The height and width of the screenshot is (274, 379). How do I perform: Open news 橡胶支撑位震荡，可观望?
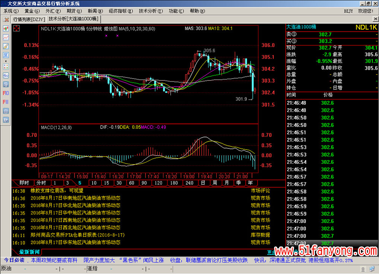click(x=57, y=191)
